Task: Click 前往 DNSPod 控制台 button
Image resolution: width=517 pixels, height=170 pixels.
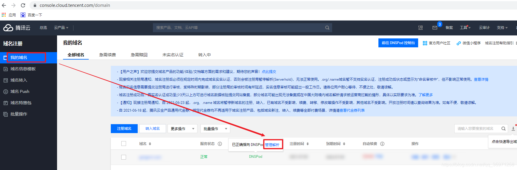Action: point(398,43)
